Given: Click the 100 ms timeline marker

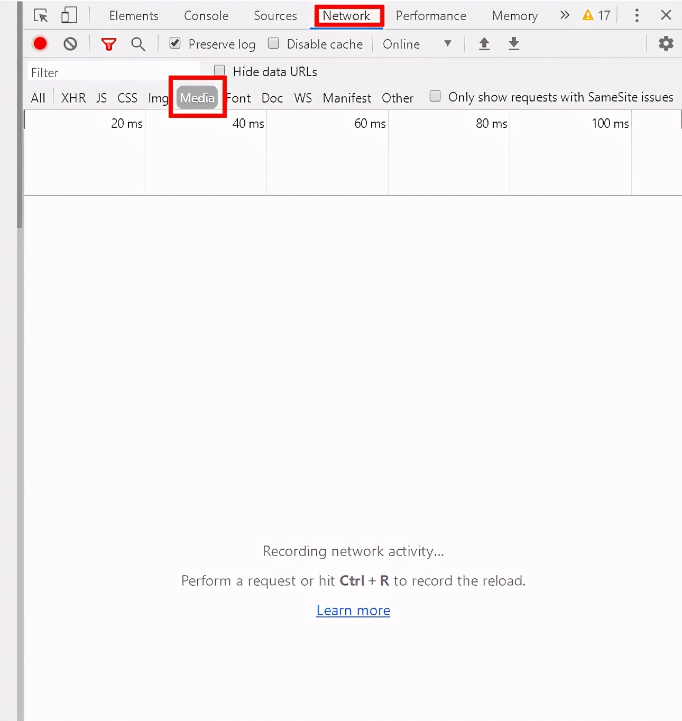Looking at the screenshot, I should click(611, 123).
